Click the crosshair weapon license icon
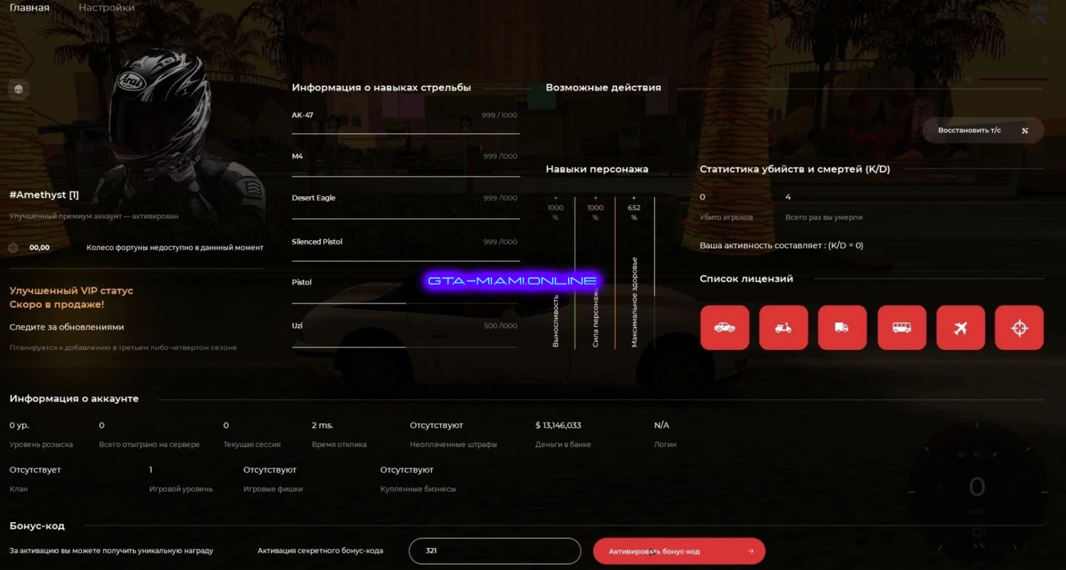Viewport: 1066px width, 570px height. (1019, 328)
